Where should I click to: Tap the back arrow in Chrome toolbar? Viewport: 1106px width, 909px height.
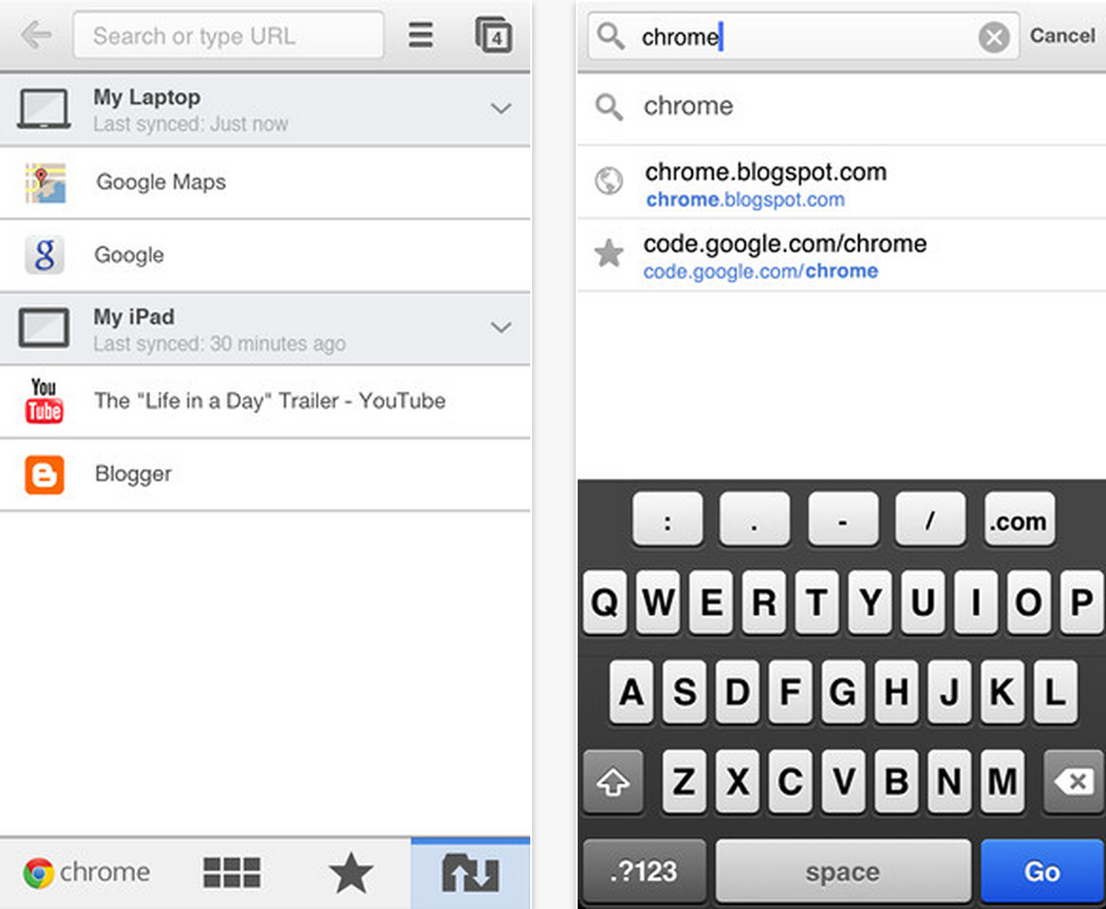point(37,34)
